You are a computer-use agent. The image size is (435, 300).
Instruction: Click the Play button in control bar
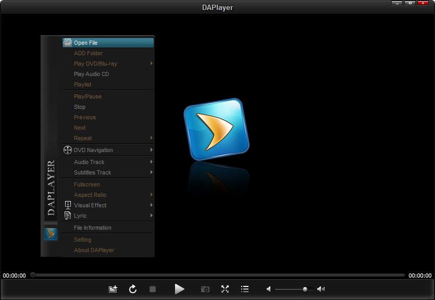coord(179,289)
